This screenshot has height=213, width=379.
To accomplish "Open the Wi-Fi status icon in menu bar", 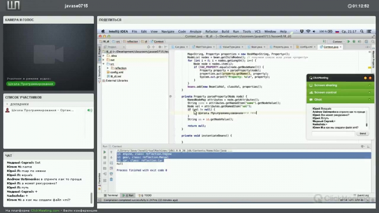I will 308,31.
